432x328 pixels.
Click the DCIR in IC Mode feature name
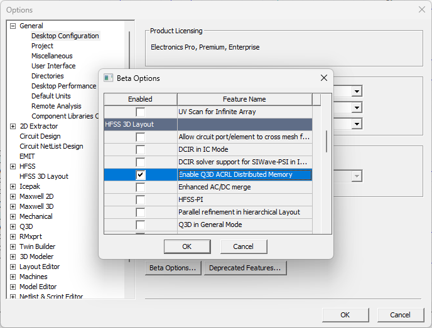coord(203,149)
